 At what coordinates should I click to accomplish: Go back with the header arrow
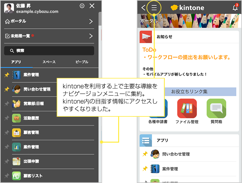[x=143, y=8]
